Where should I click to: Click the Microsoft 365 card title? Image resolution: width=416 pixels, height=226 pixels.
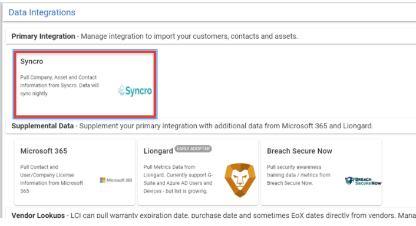pyautogui.click(x=44, y=151)
